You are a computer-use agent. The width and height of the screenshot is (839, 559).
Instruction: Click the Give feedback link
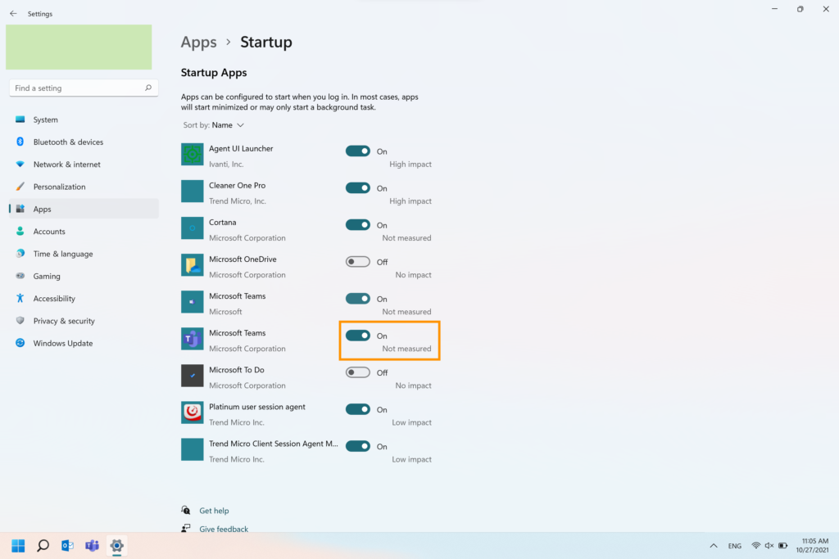coord(224,529)
